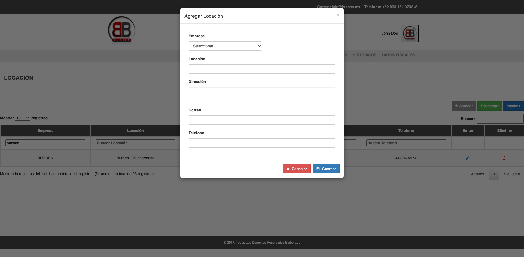Screen dimensions: 524x257
Task: Click the John Doe profile avatar
Action: (410, 33)
